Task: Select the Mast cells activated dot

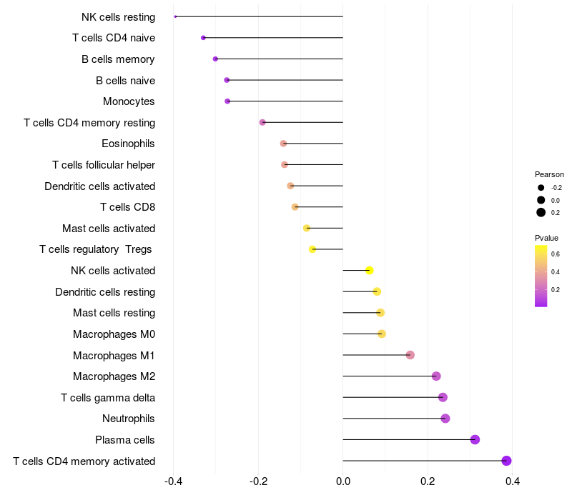Action: [307, 228]
